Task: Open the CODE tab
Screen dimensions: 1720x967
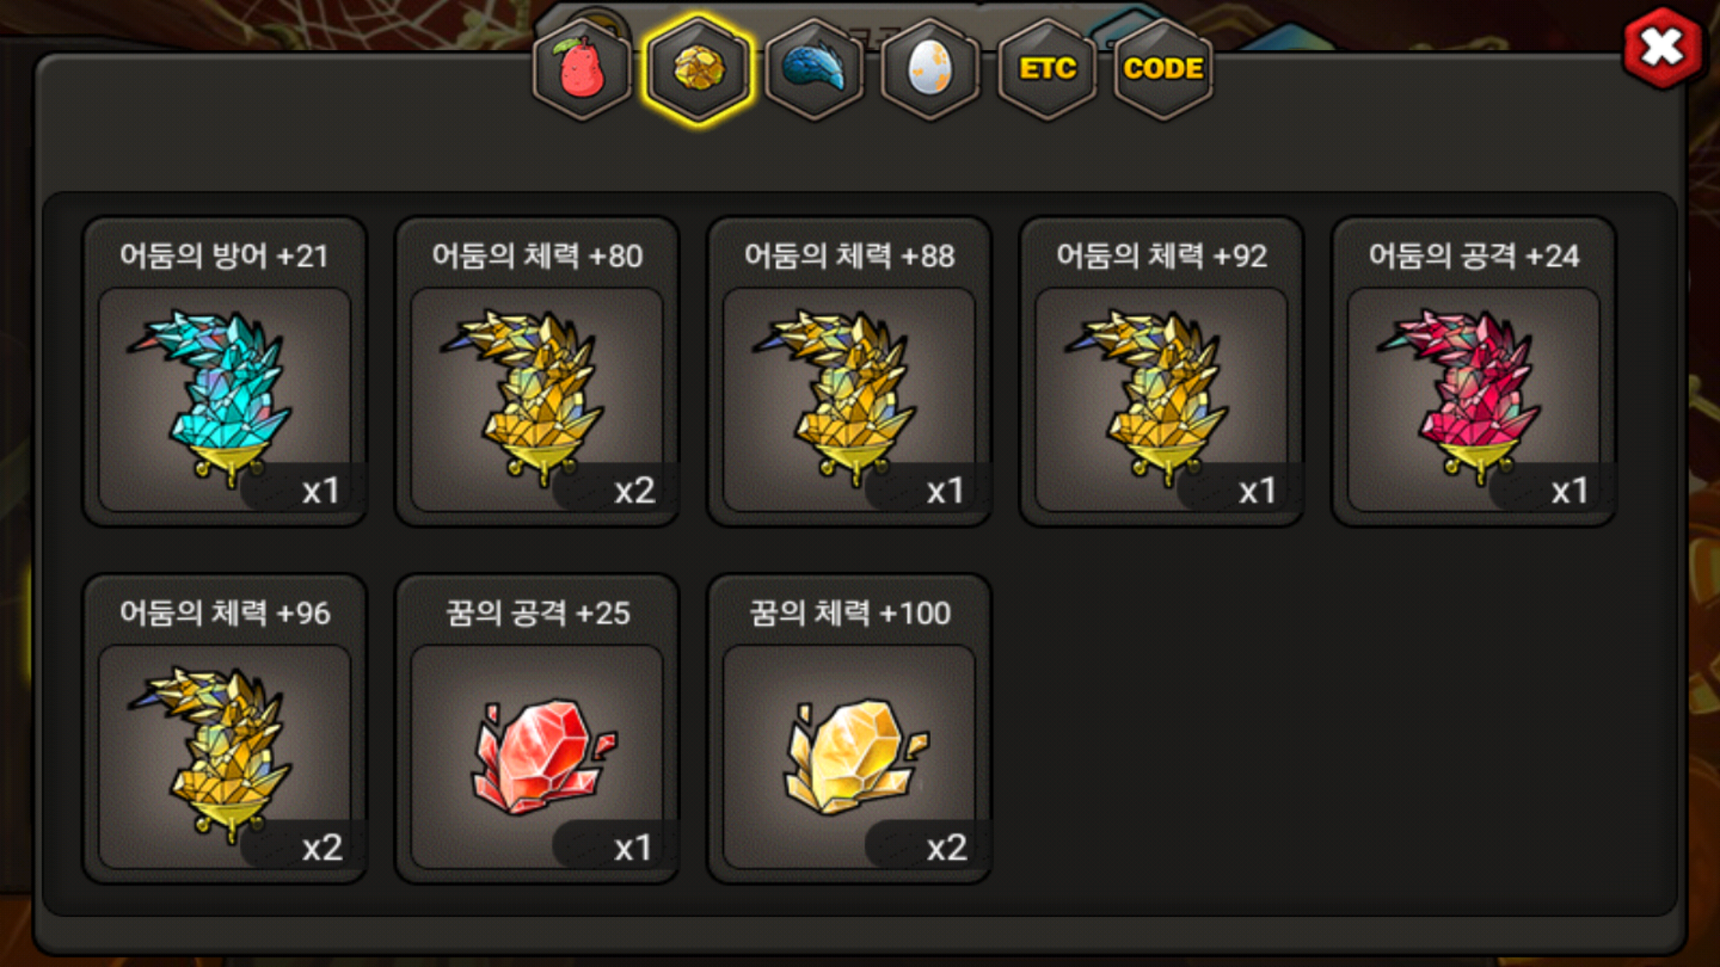Action: [x=1163, y=69]
